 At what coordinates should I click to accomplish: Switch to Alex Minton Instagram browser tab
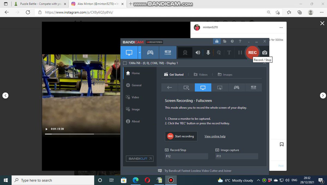pyautogui.click(x=97, y=4)
